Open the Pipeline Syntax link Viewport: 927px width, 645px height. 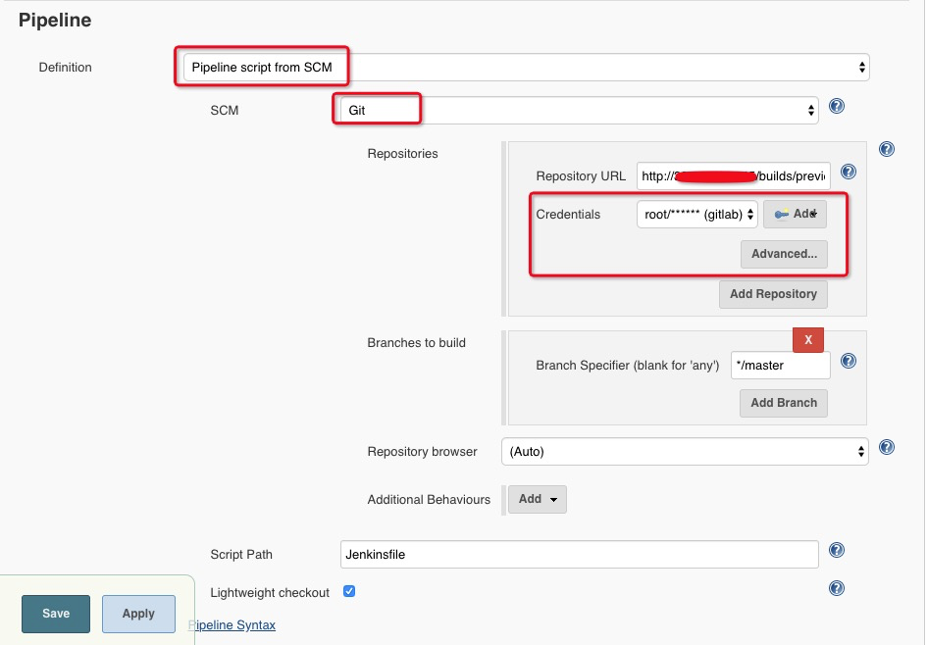(232, 625)
